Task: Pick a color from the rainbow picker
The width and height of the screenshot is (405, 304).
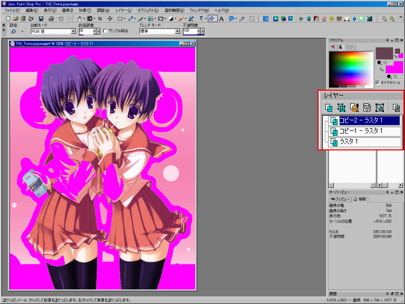Action: coord(351,68)
